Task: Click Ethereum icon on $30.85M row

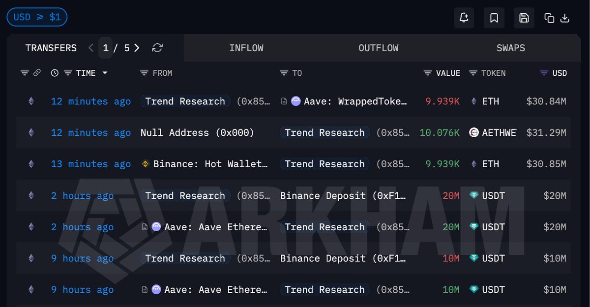Action: pyautogui.click(x=31, y=164)
